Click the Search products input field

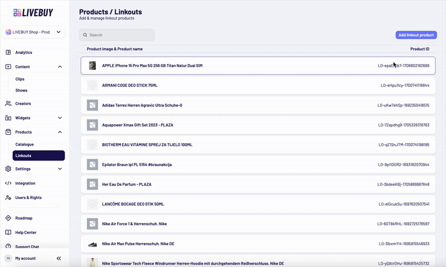coord(117,35)
